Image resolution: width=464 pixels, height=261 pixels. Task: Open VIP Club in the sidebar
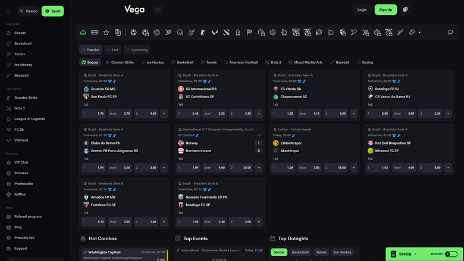click(21, 162)
